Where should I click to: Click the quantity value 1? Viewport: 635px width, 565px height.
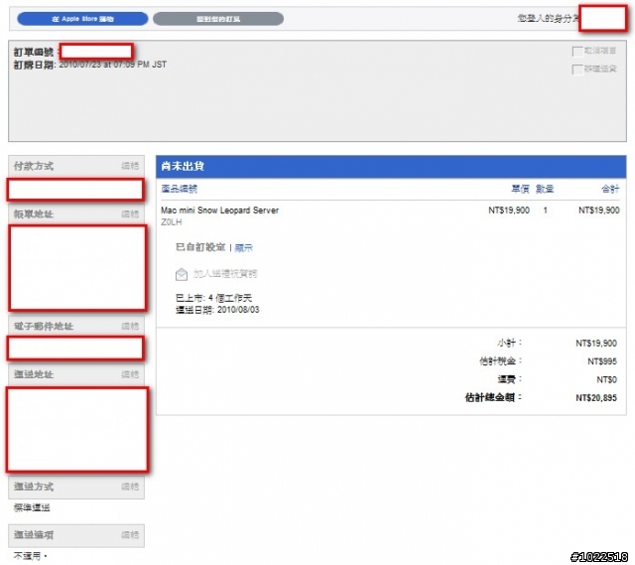coord(545,211)
